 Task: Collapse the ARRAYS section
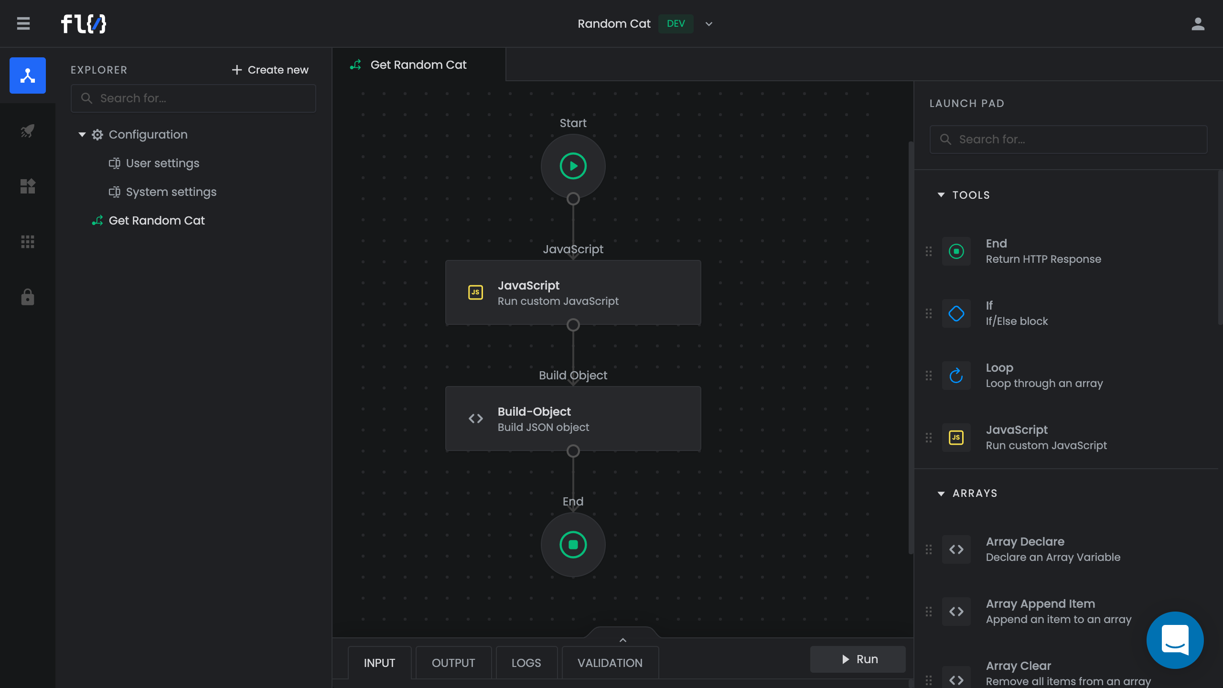point(941,494)
